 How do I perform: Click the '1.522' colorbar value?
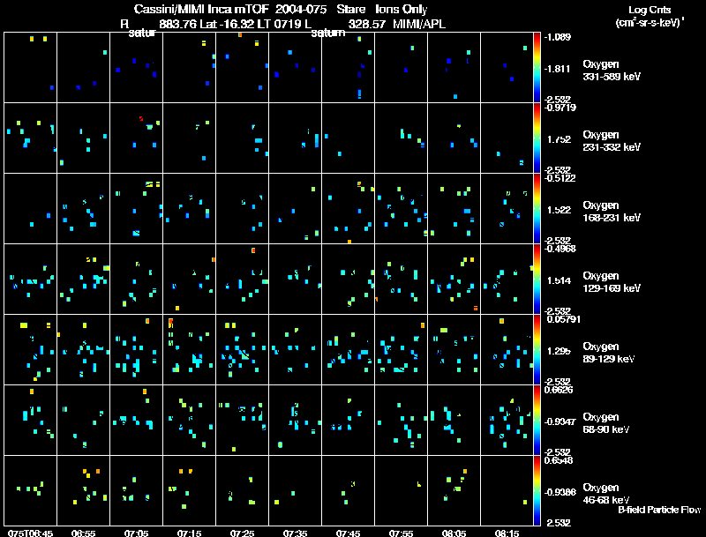pyautogui.click(x=560, y=210)
